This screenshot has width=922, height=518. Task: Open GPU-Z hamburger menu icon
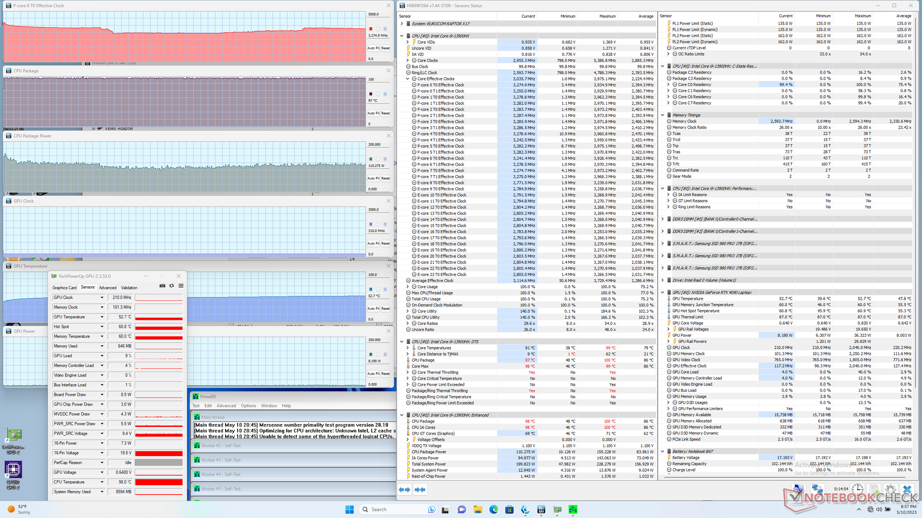tap(181, 285)
